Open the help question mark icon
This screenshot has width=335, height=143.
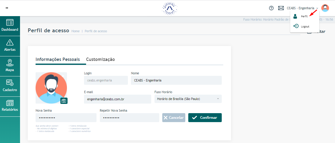click(x=271, y=8)
